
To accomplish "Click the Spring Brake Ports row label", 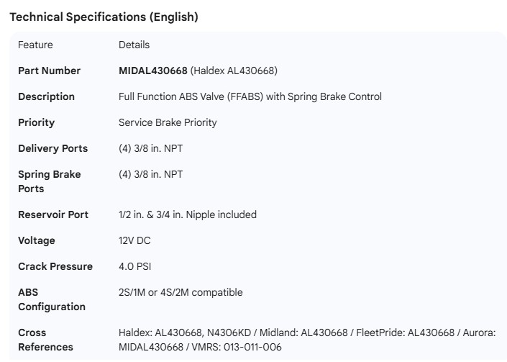I will 49,181.
